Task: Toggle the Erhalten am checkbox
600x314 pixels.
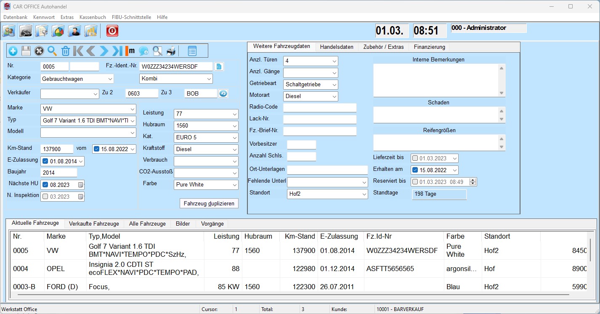Action: 415,170
